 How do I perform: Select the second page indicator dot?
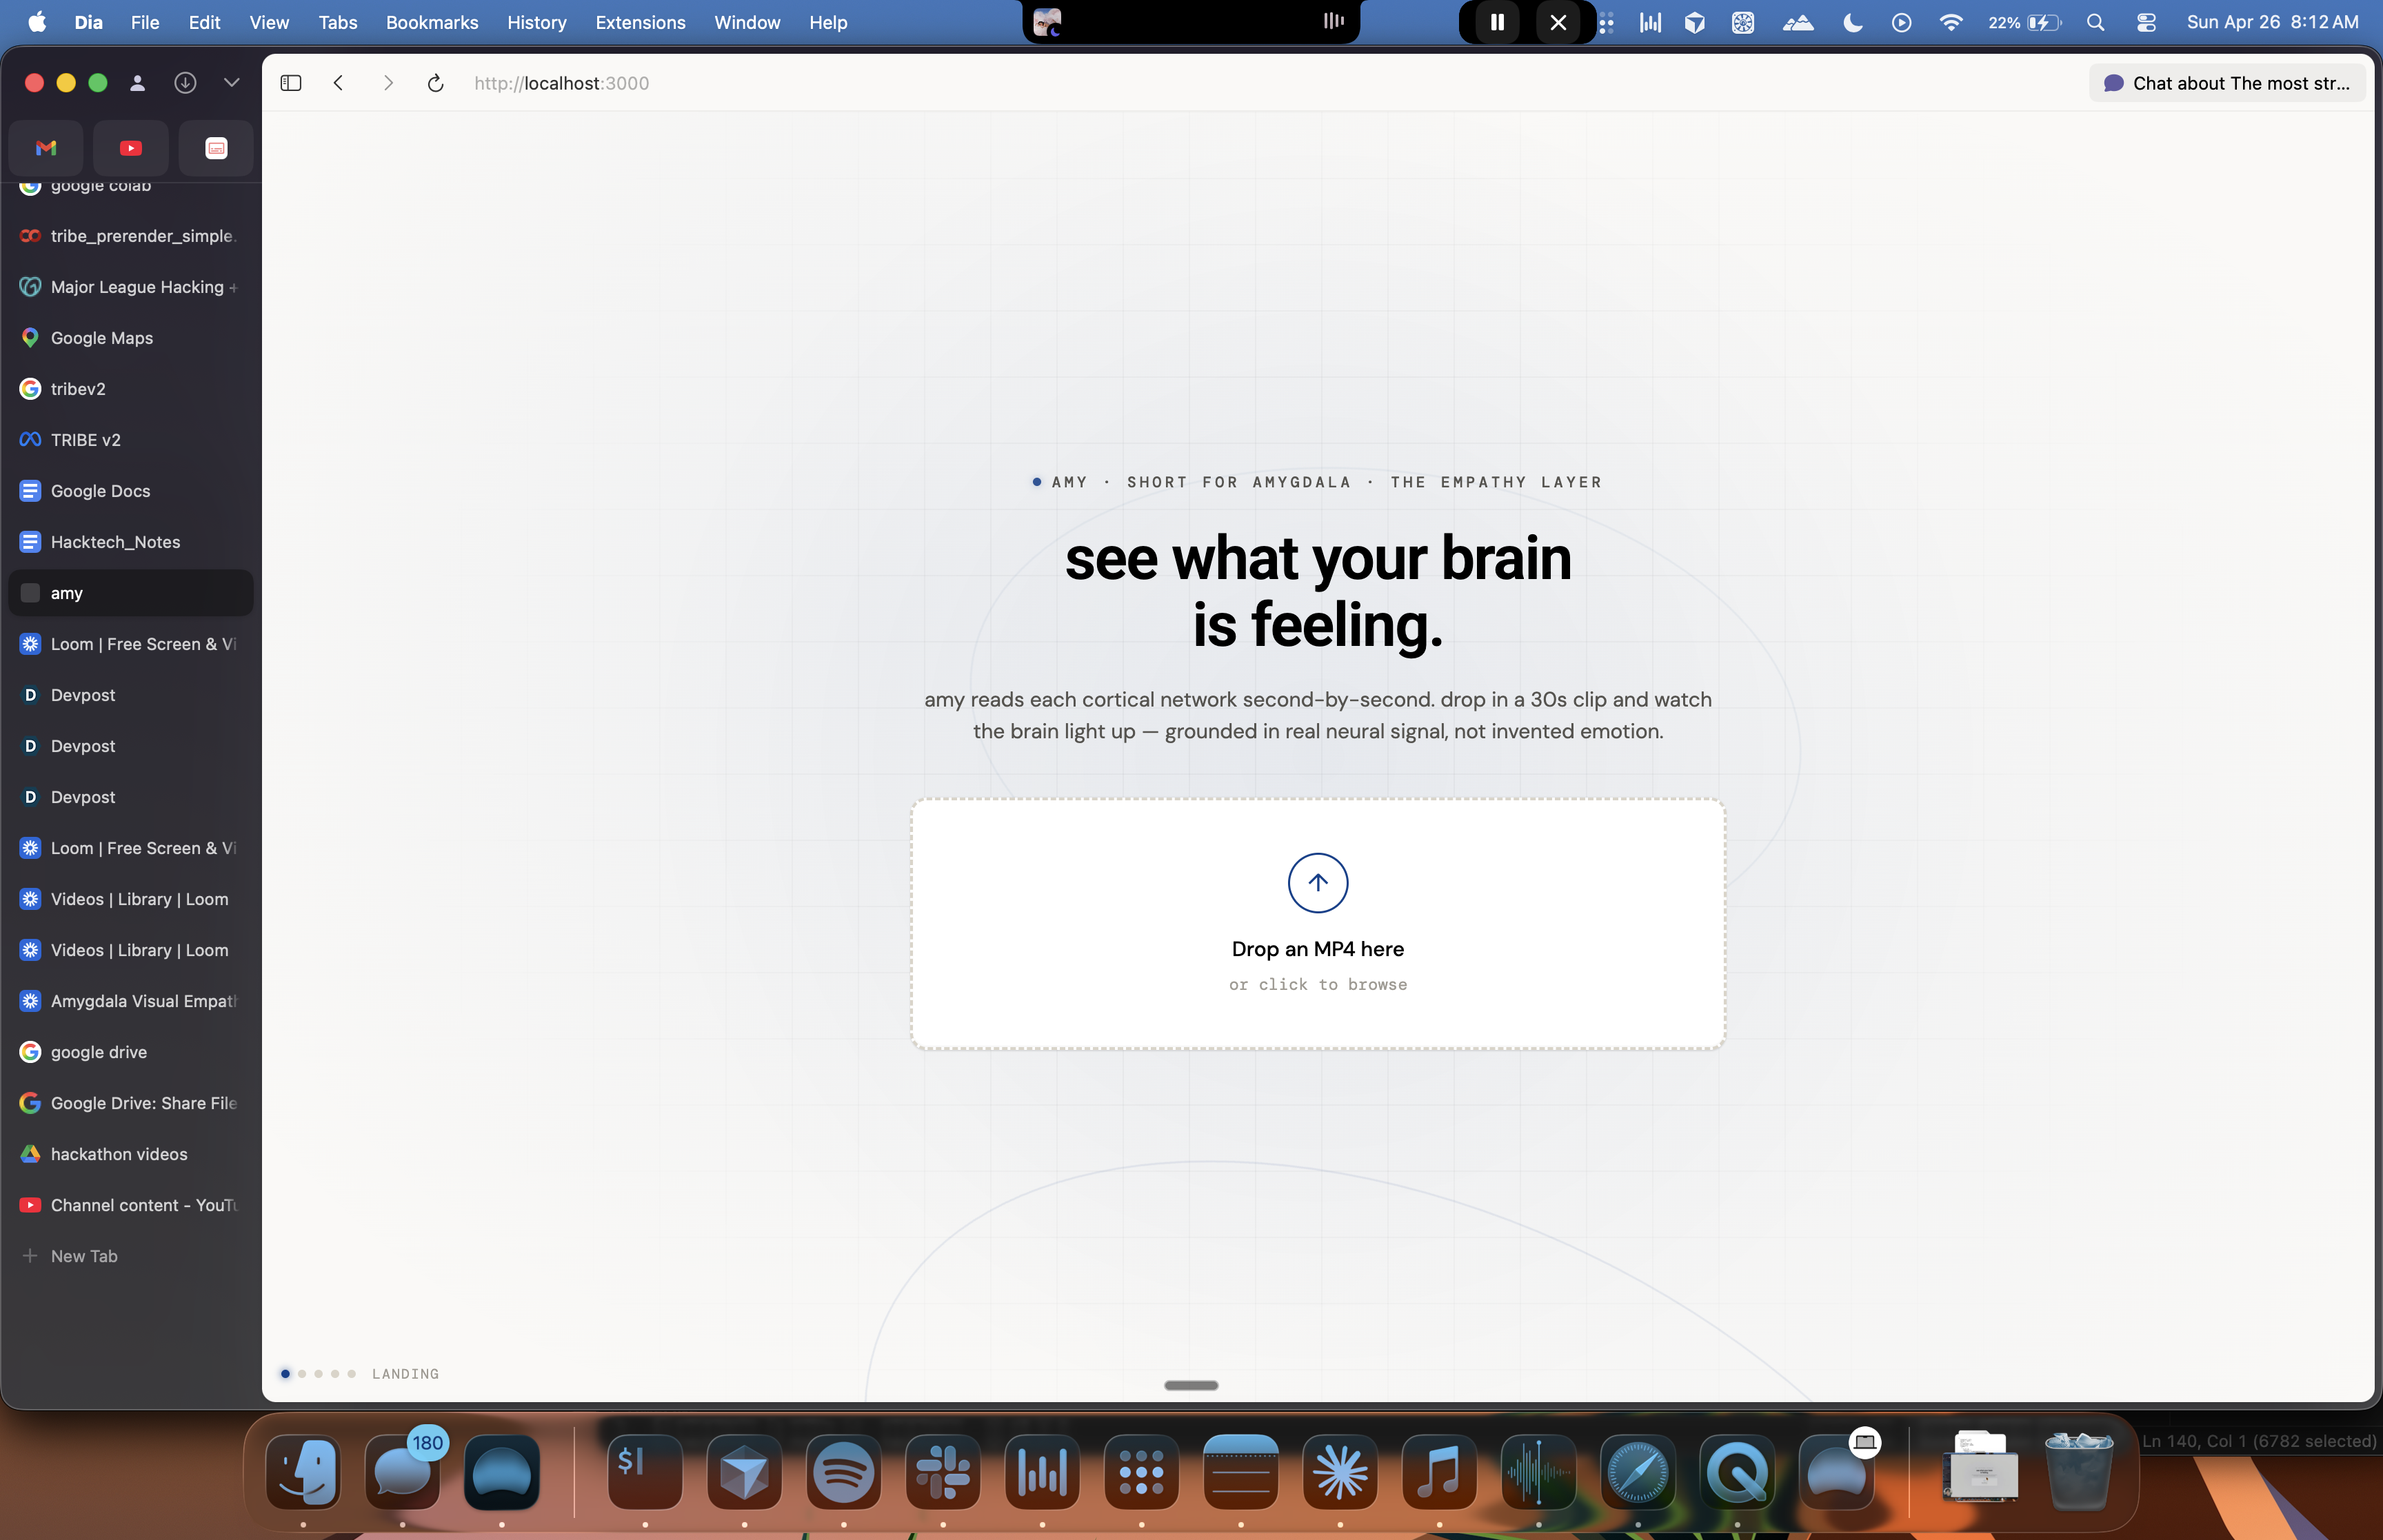(302, 1374)
